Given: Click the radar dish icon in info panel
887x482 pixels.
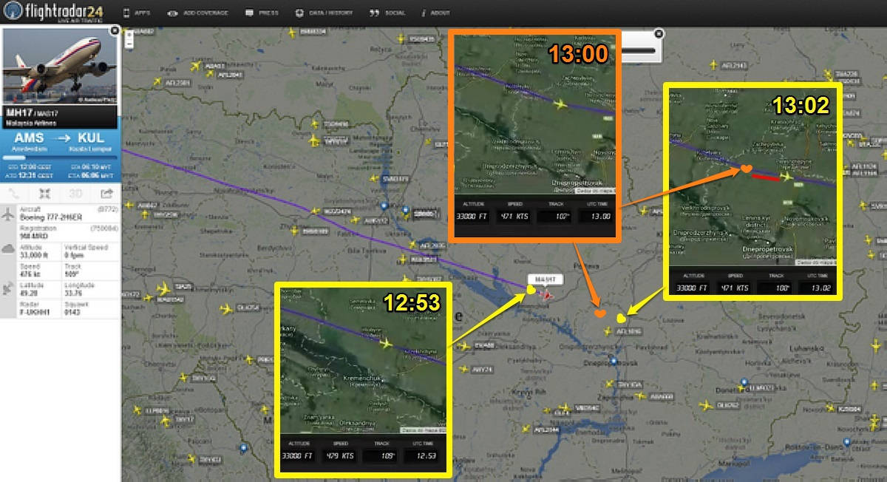Looking at the screenshot, I should 9,288.
